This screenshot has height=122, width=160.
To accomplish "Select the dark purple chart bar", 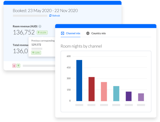I will [x=129, y=96].
